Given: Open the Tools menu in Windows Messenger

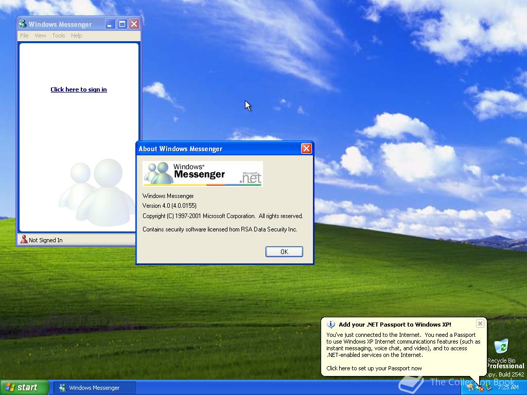Looking at the screenshot, I should coord(59,35).
